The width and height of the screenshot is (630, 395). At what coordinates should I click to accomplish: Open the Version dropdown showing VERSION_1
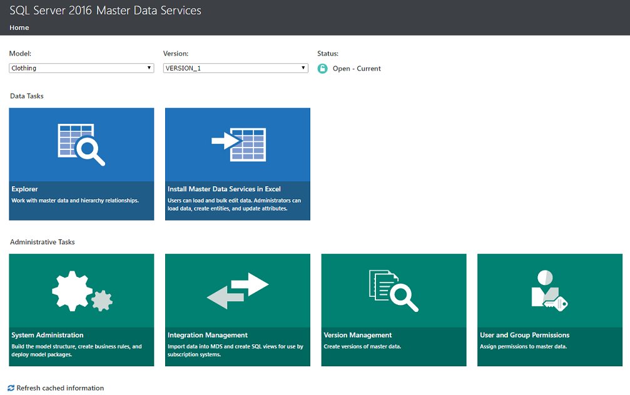[235, 68]
